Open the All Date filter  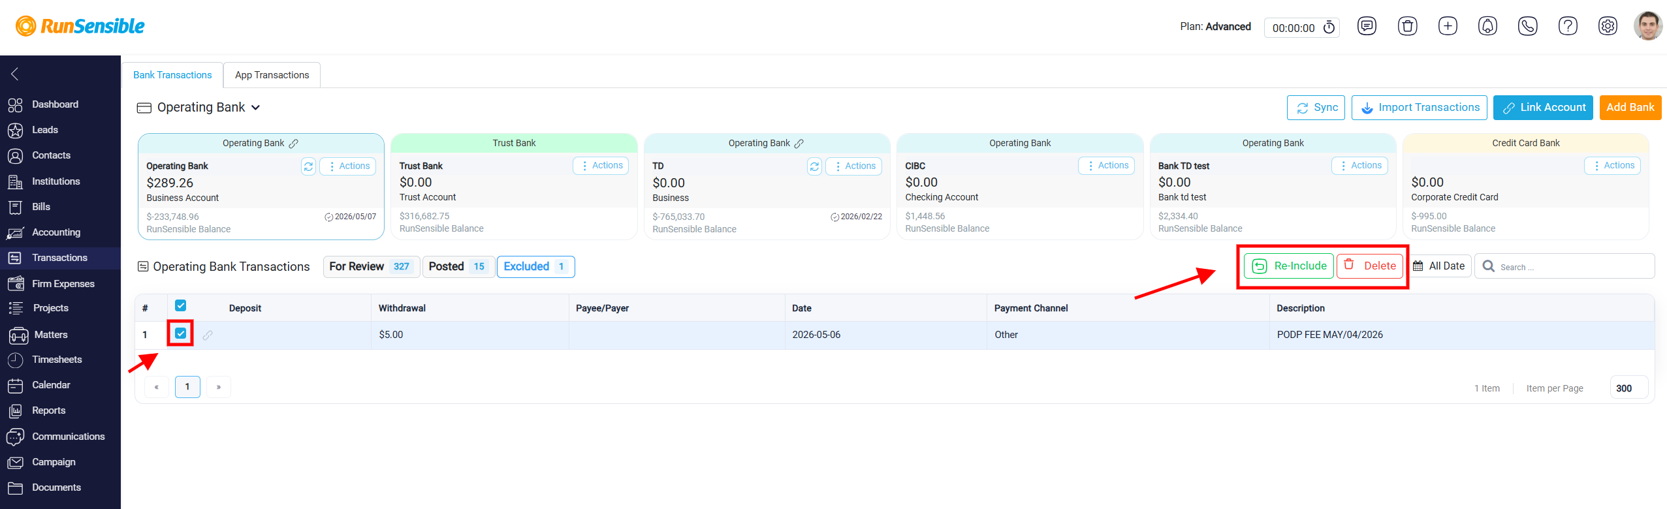1439,266
